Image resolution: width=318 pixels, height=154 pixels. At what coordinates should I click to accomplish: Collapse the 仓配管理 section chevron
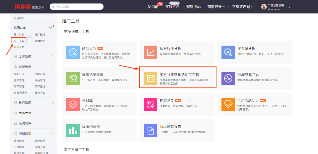(x=52, y=67)
